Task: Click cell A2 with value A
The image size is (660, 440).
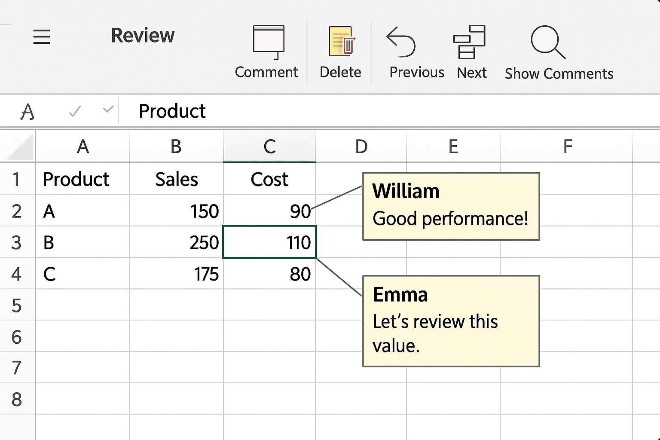Action: [x=82, y=211]
